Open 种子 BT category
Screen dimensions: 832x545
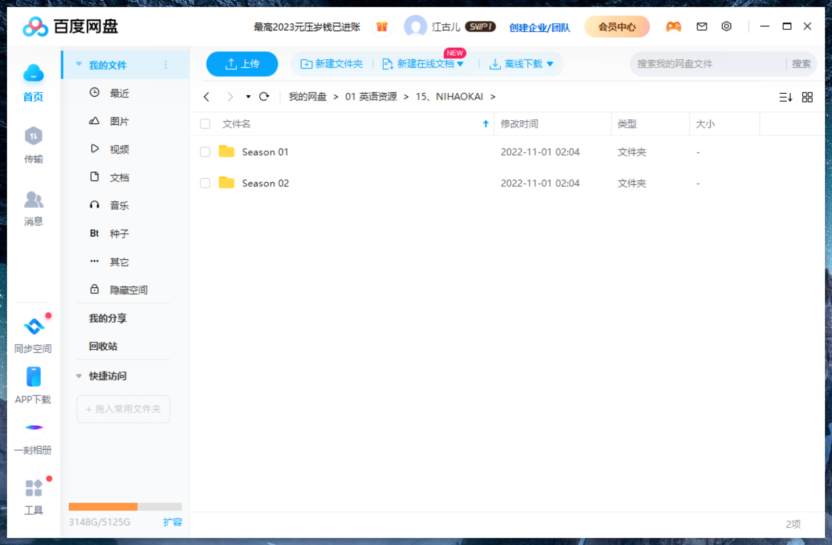(x=119, y=234)
